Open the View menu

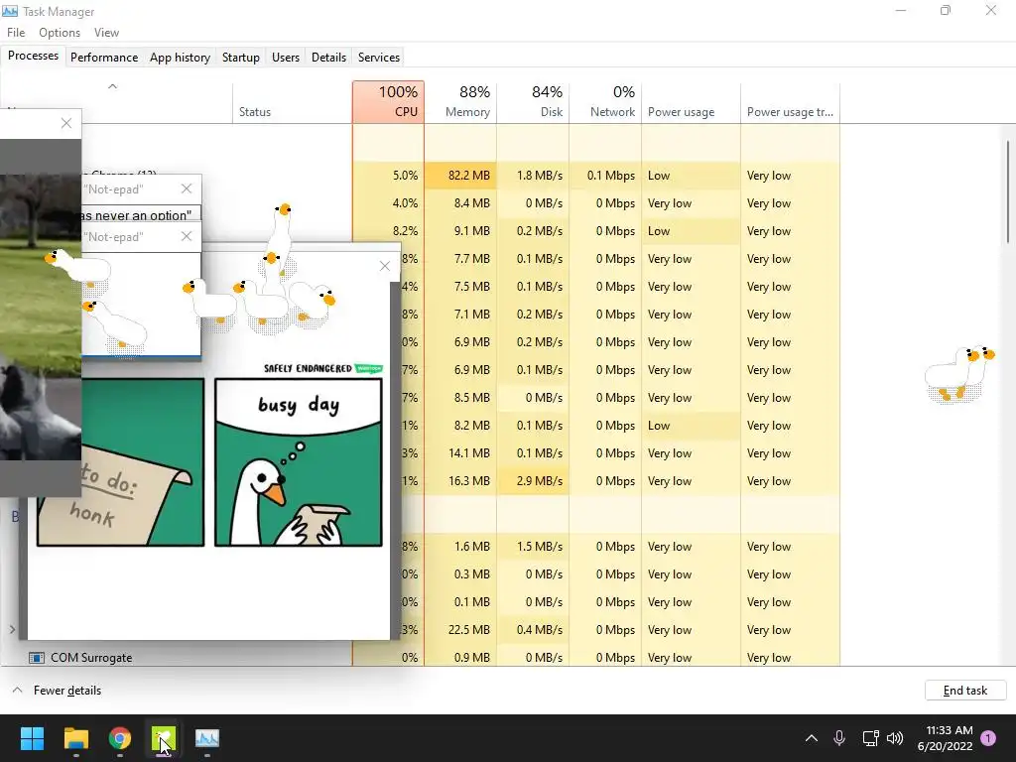point(106,33)
